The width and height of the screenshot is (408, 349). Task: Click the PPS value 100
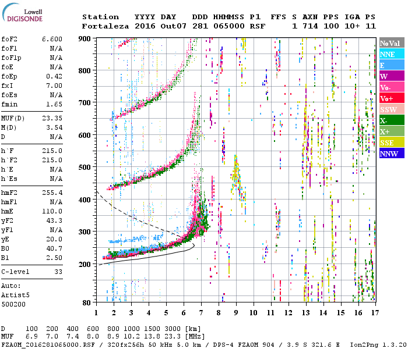(x=331, y=26)
